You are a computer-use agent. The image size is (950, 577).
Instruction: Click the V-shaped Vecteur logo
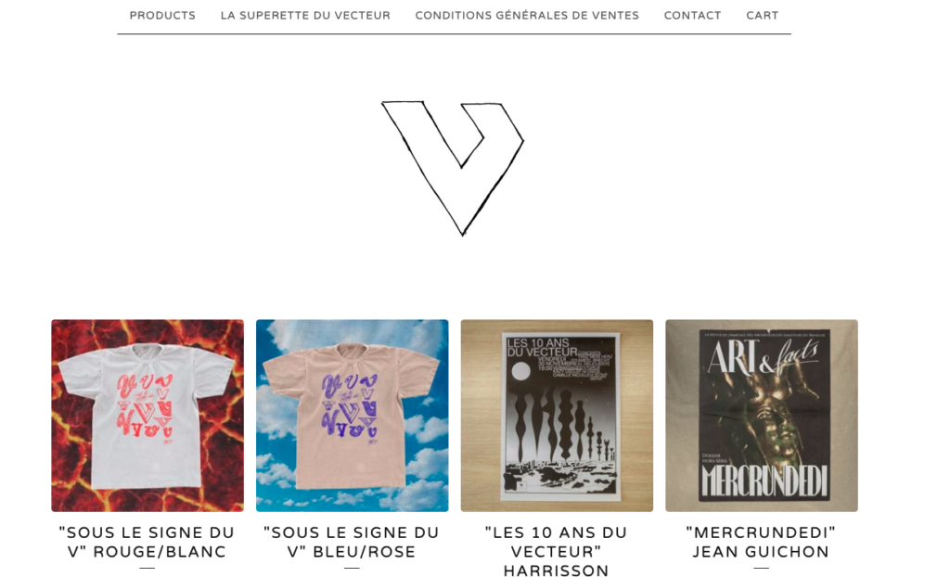453,168
